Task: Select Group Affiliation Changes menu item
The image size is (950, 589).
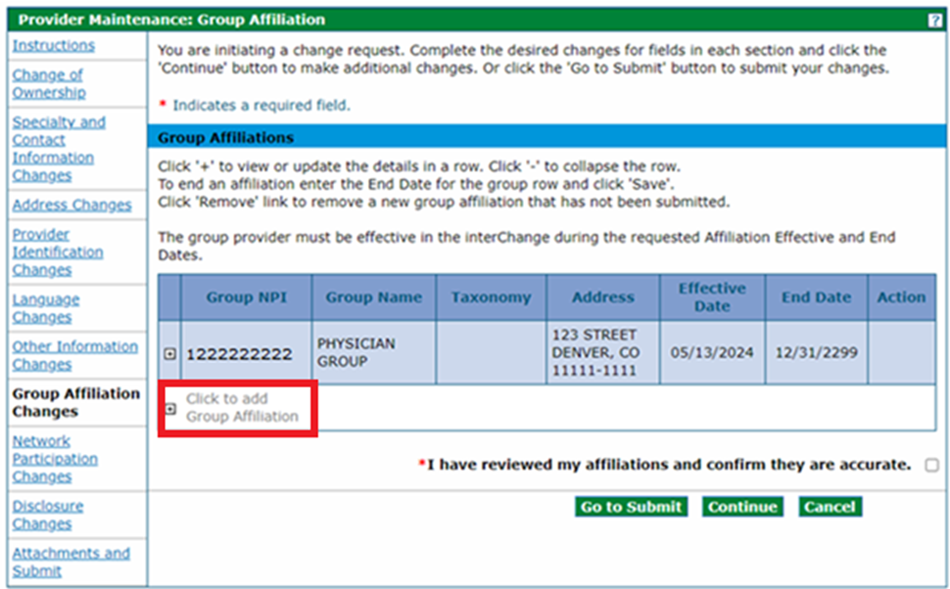Action: [x=75, y=402]
